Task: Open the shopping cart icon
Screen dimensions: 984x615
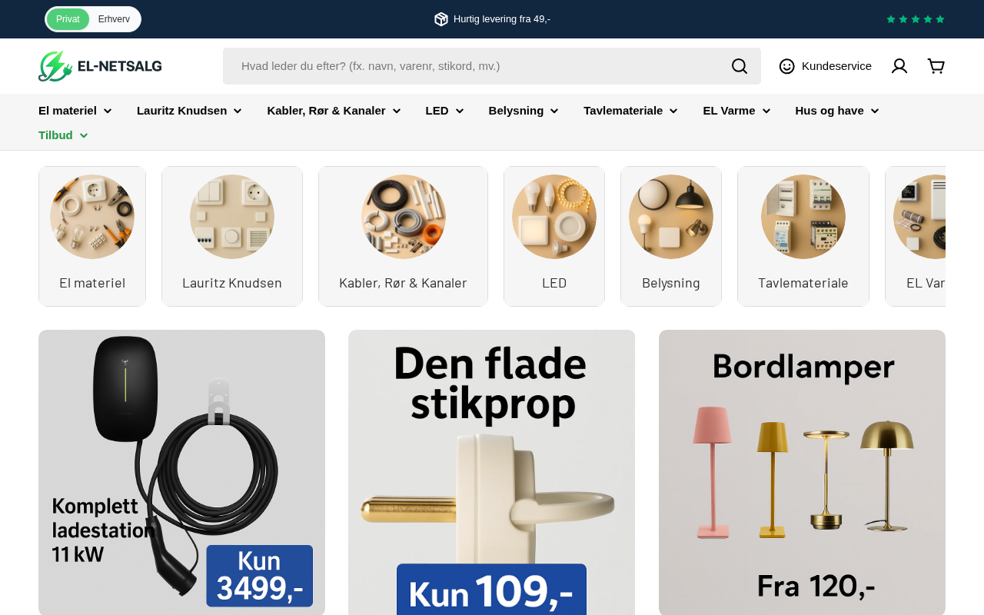Action: [936, 66]
